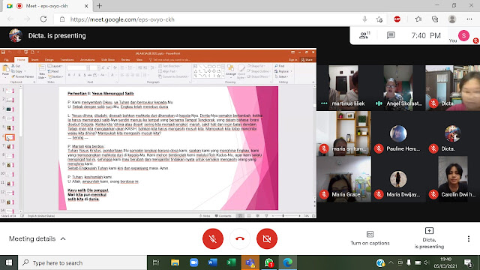Image resolution: width=480 pixels, height=270 pixels.
Task: Open WhatsApp from the taskbar
Action: click(x=268, y=262)
